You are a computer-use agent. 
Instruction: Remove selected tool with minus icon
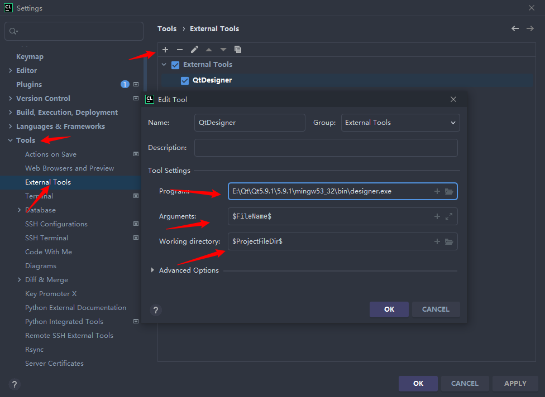[180, 50]
